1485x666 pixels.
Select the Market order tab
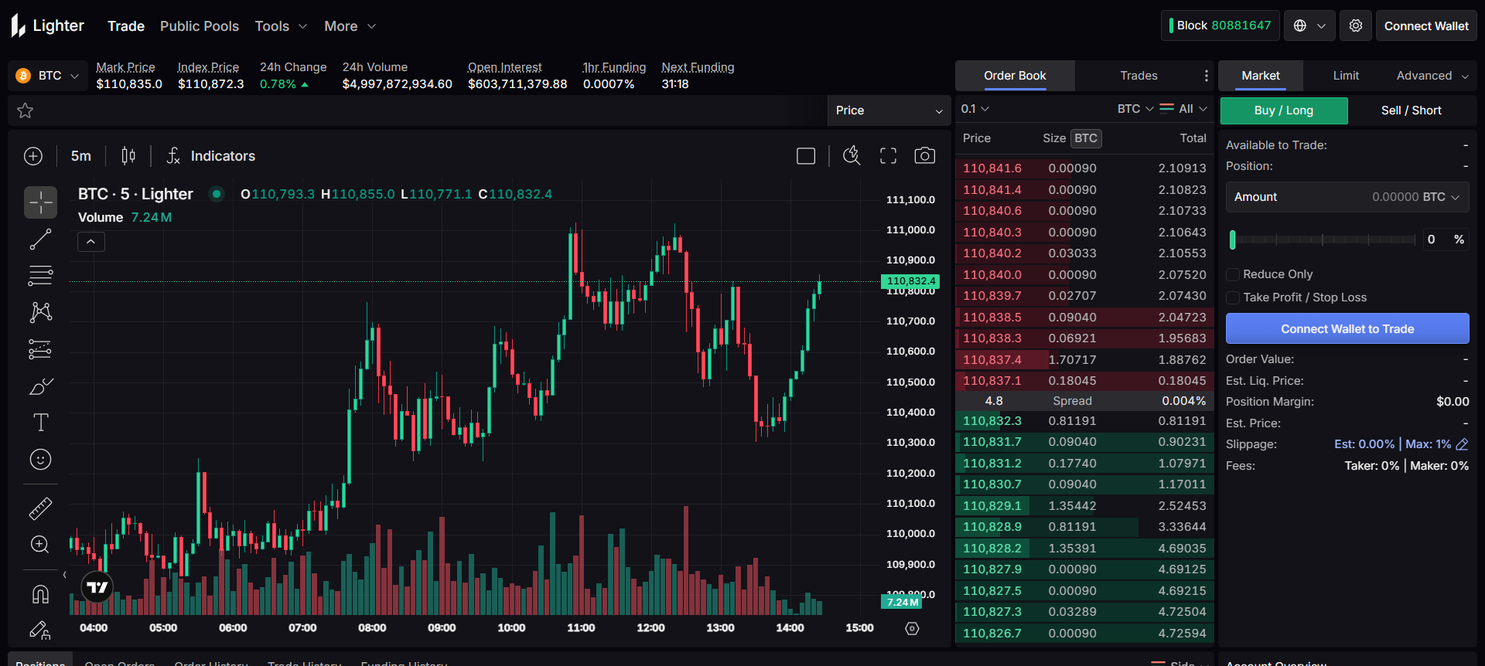(1261, 76)
